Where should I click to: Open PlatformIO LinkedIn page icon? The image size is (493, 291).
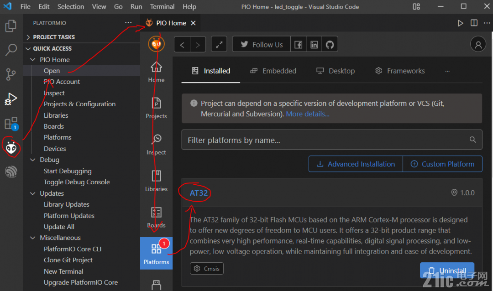click(x=314, y=45)
